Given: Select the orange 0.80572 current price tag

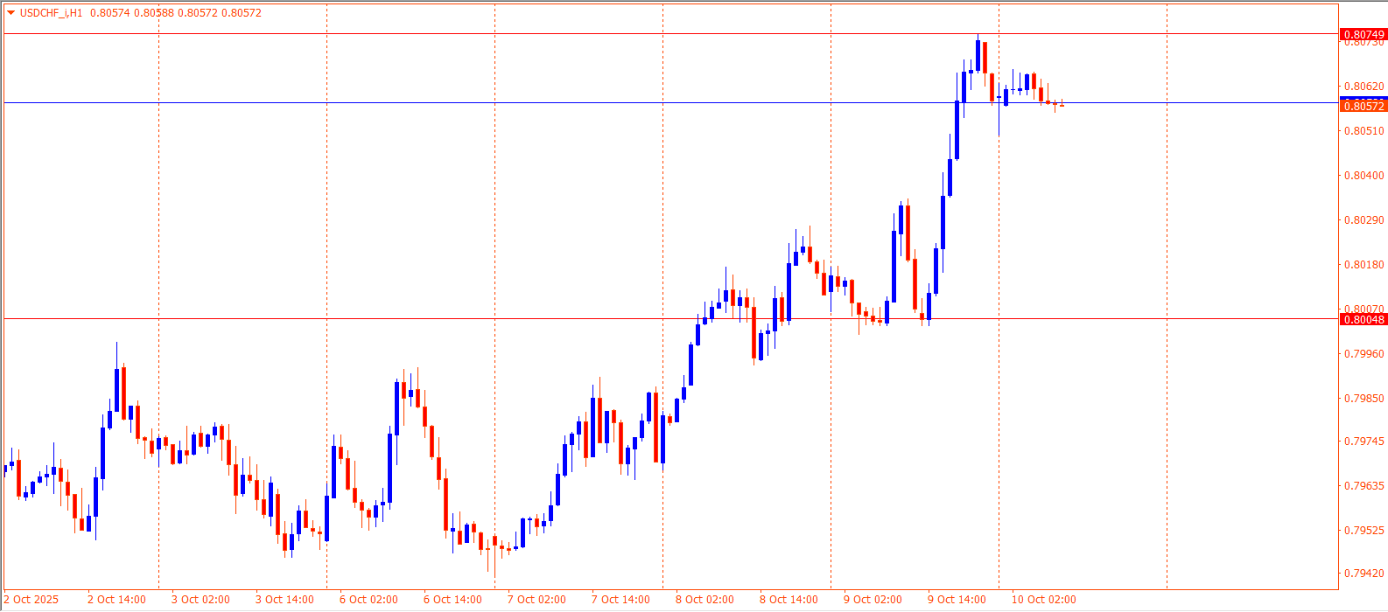Looking at the screenshot, I should click(1363, 106).
